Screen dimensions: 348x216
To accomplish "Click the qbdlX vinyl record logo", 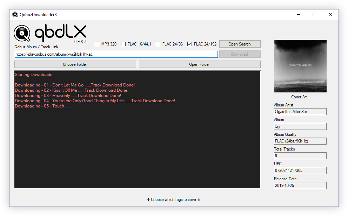I will 22,34.
